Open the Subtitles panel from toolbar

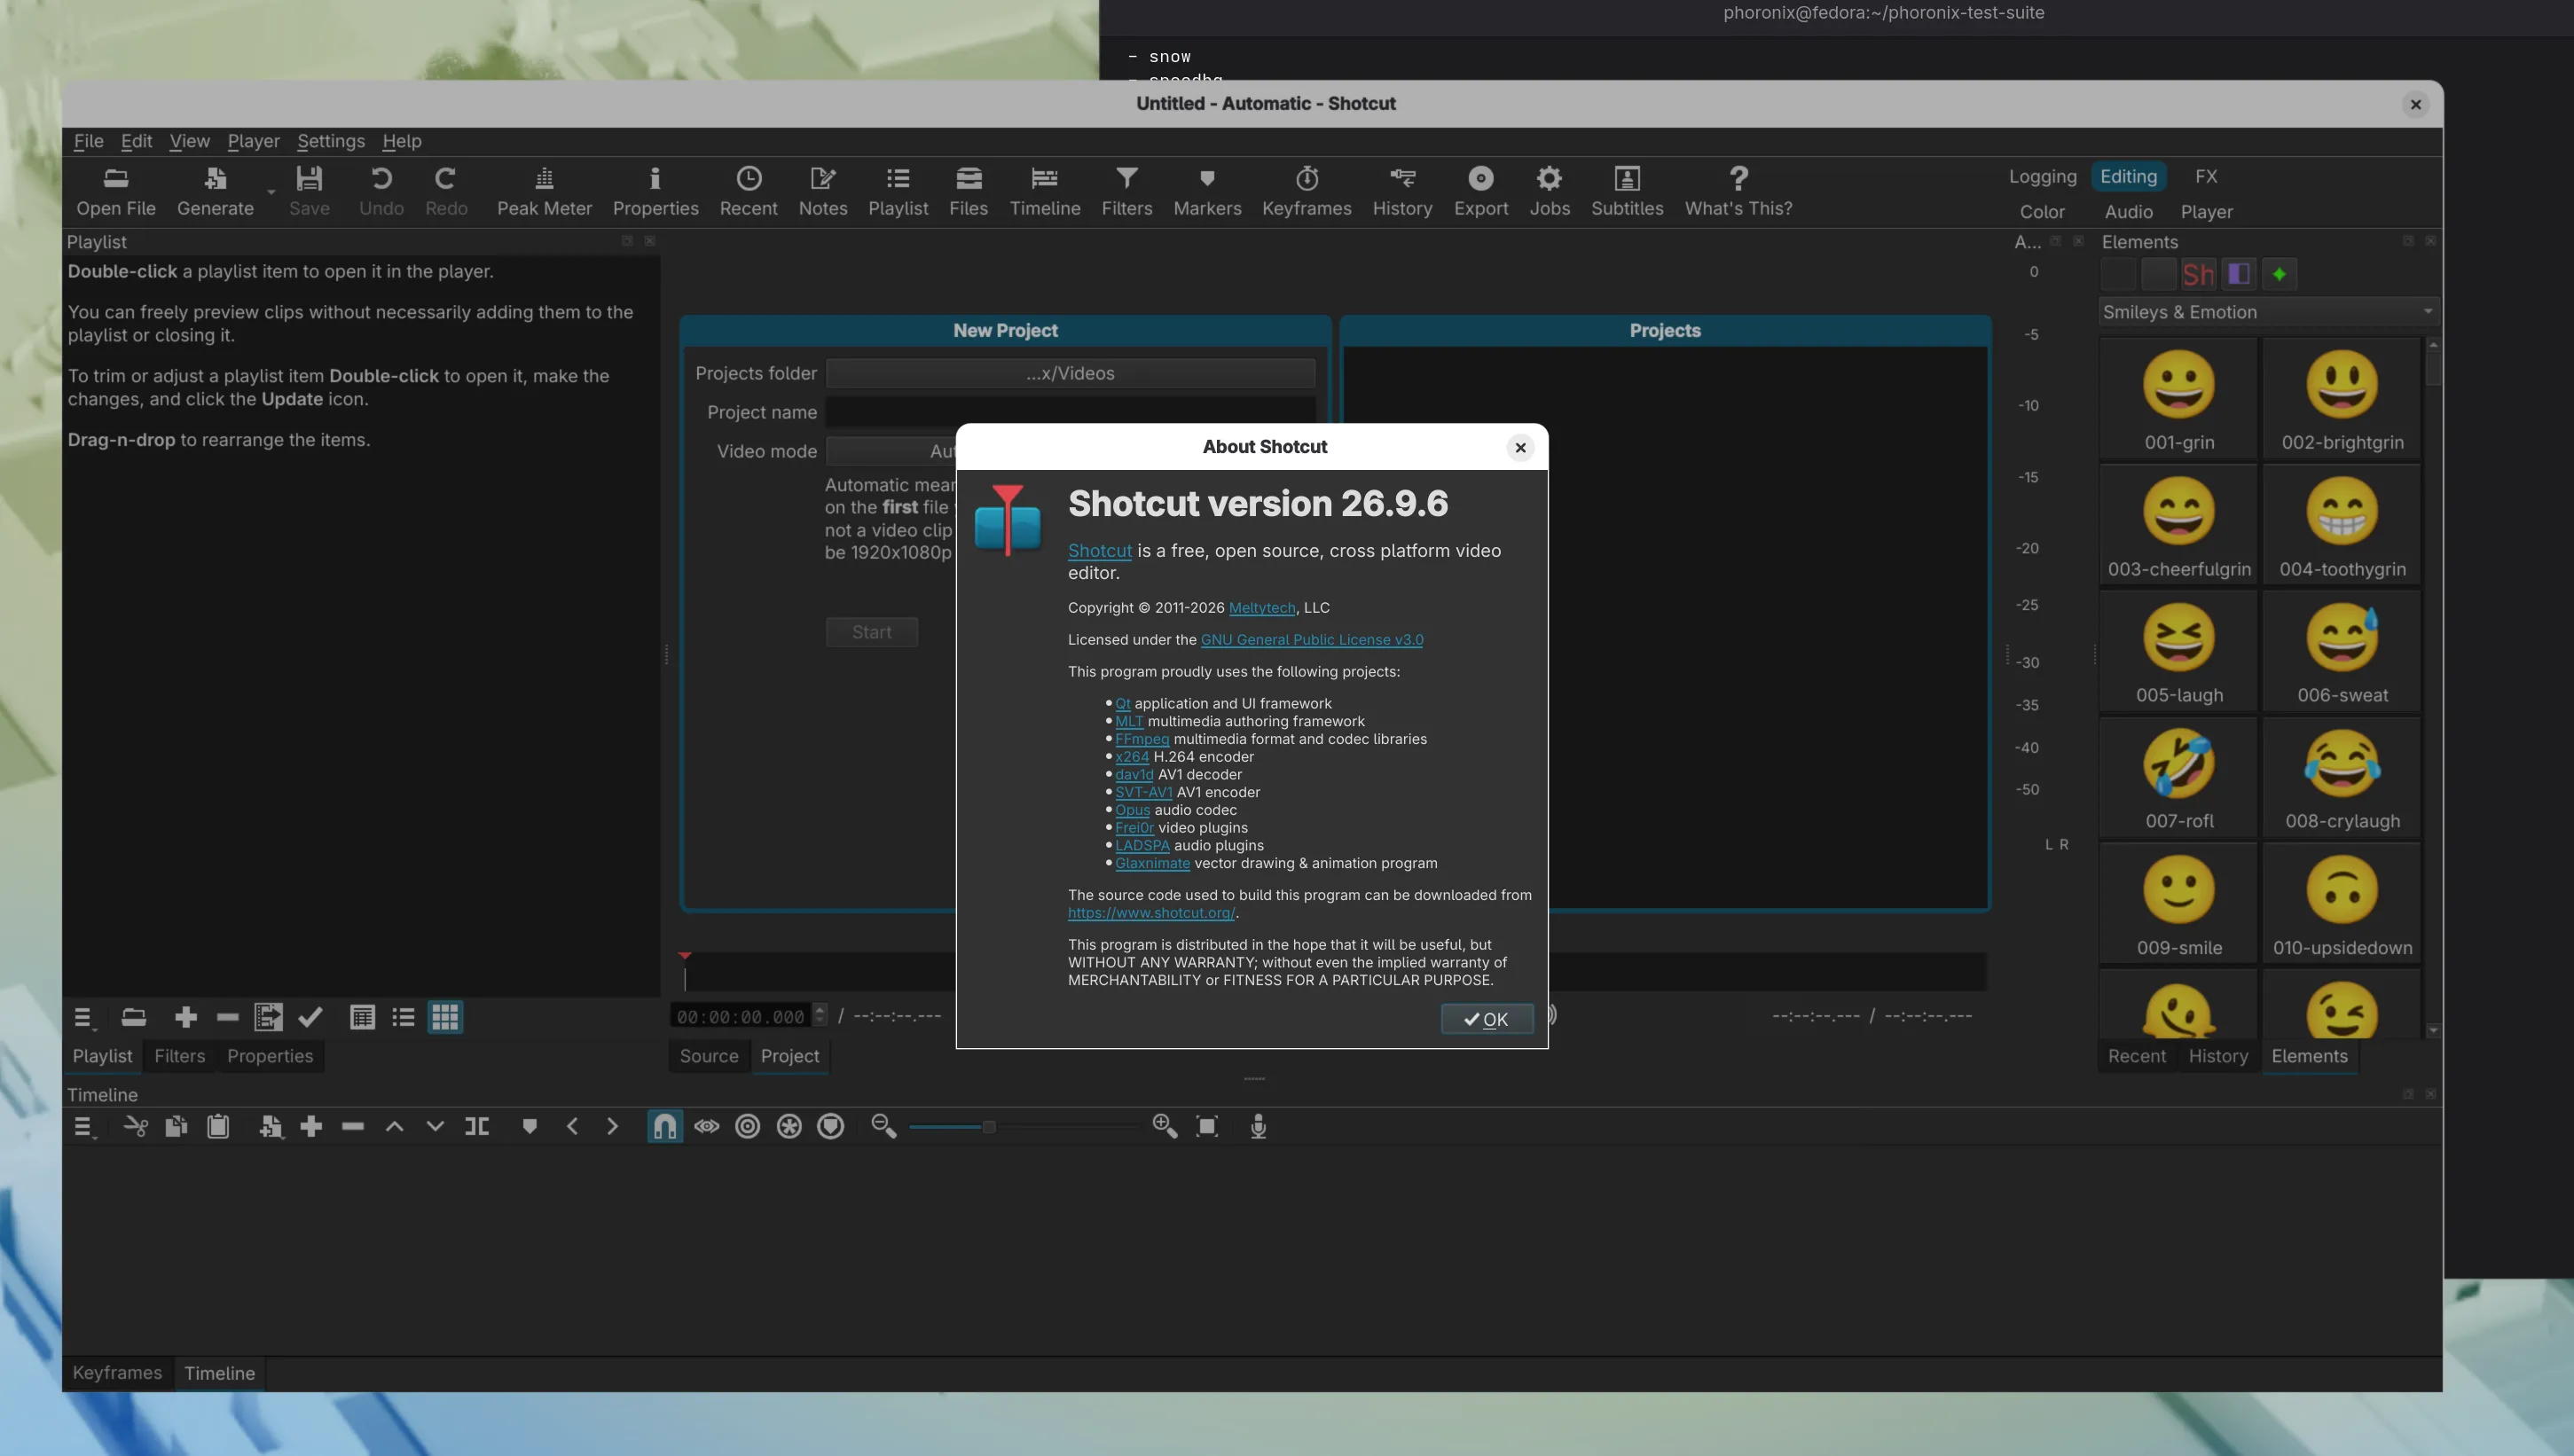click(1627, 191)
